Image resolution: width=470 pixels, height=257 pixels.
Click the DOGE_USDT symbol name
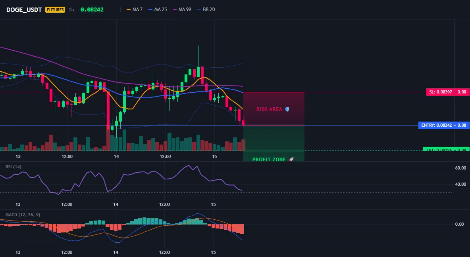tap(24, 10)
